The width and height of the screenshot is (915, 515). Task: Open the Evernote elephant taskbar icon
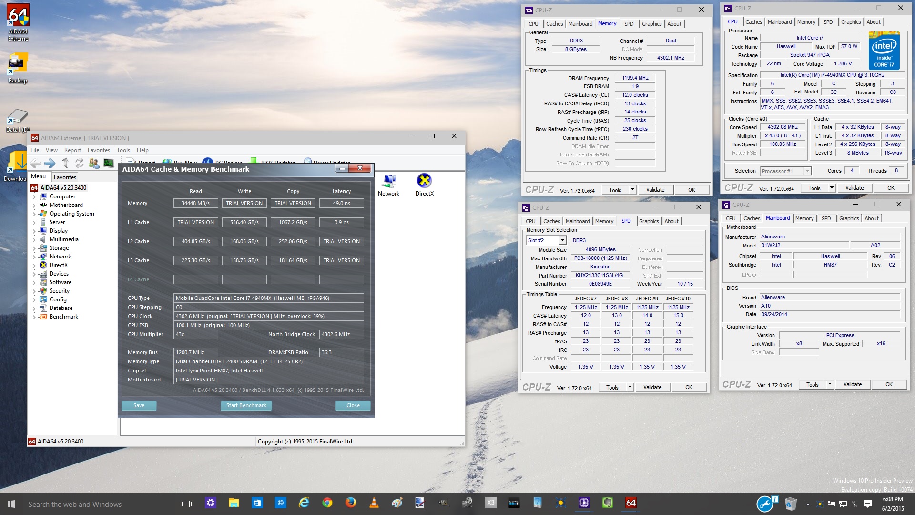[607, 503]
